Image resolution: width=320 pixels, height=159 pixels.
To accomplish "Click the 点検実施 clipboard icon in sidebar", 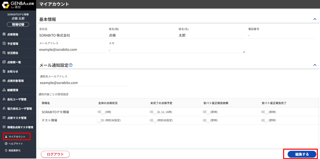I will (x=4, y=34).
